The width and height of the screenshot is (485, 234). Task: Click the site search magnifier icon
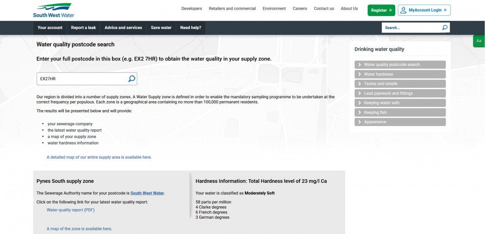(x=445, y=27)
